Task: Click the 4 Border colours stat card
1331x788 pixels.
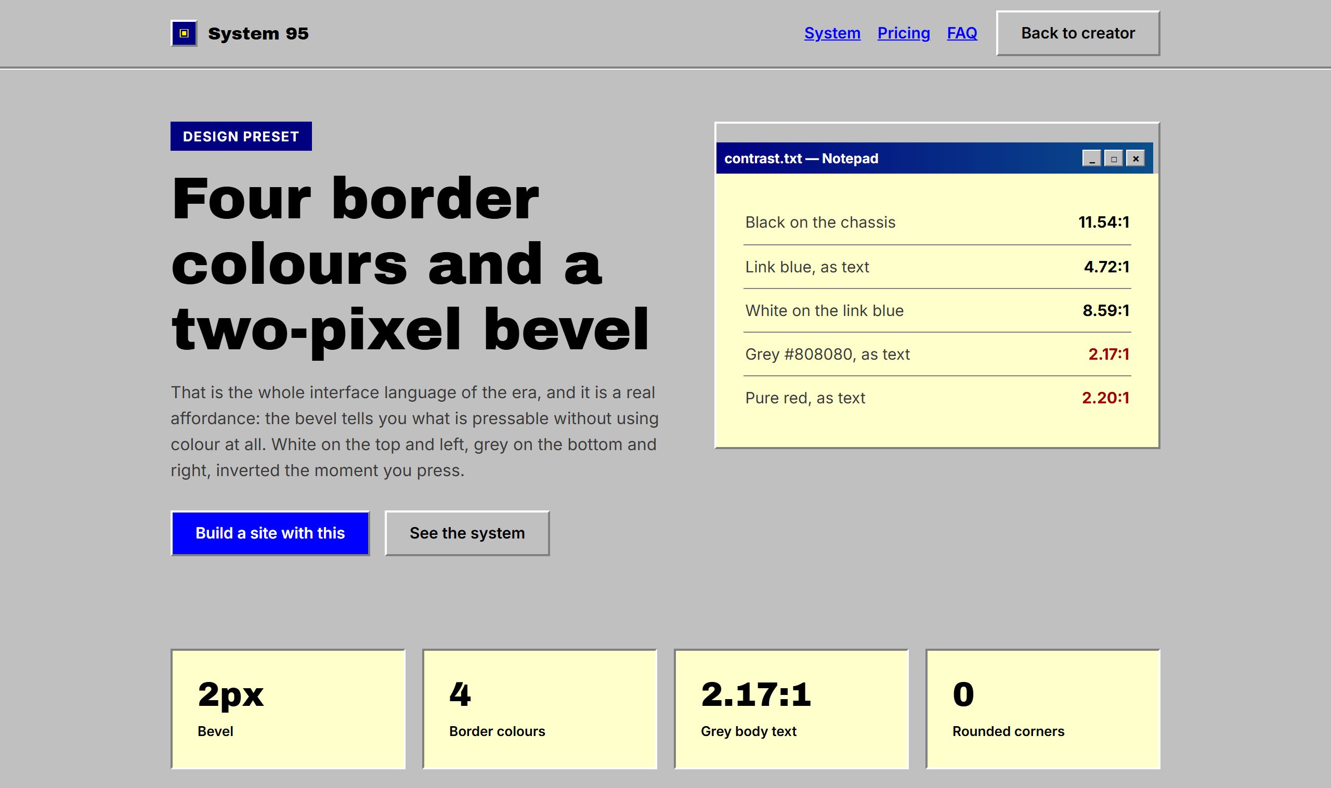Action: (x=540, y=709)
